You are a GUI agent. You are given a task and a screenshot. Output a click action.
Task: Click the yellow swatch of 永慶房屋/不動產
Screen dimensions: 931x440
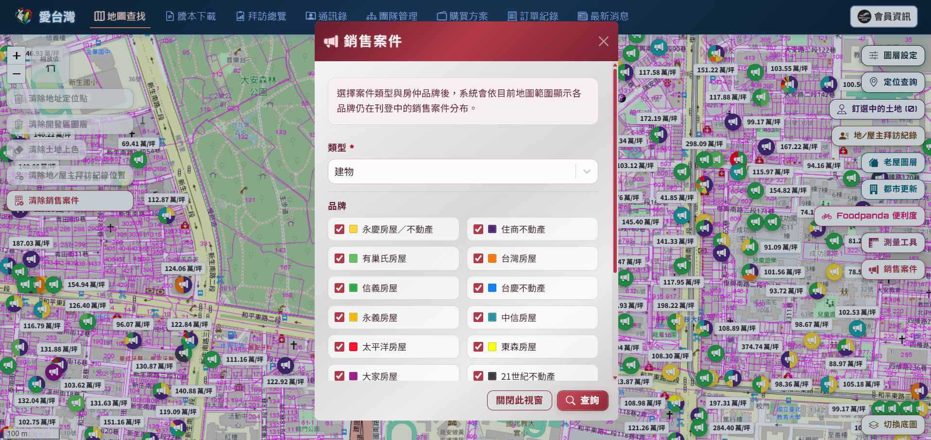[354, 229]
